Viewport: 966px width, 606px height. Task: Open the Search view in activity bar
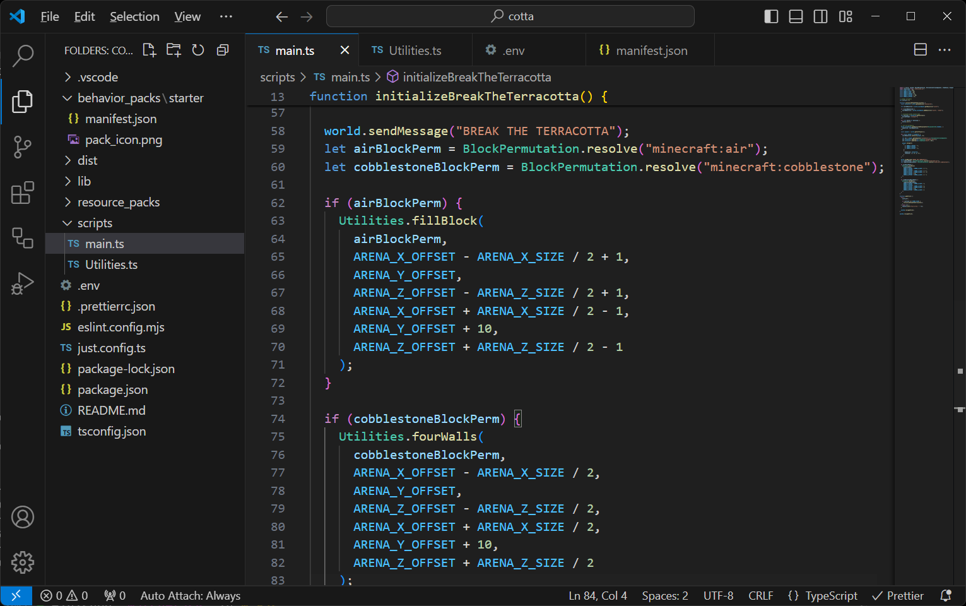tap(23, 56)
